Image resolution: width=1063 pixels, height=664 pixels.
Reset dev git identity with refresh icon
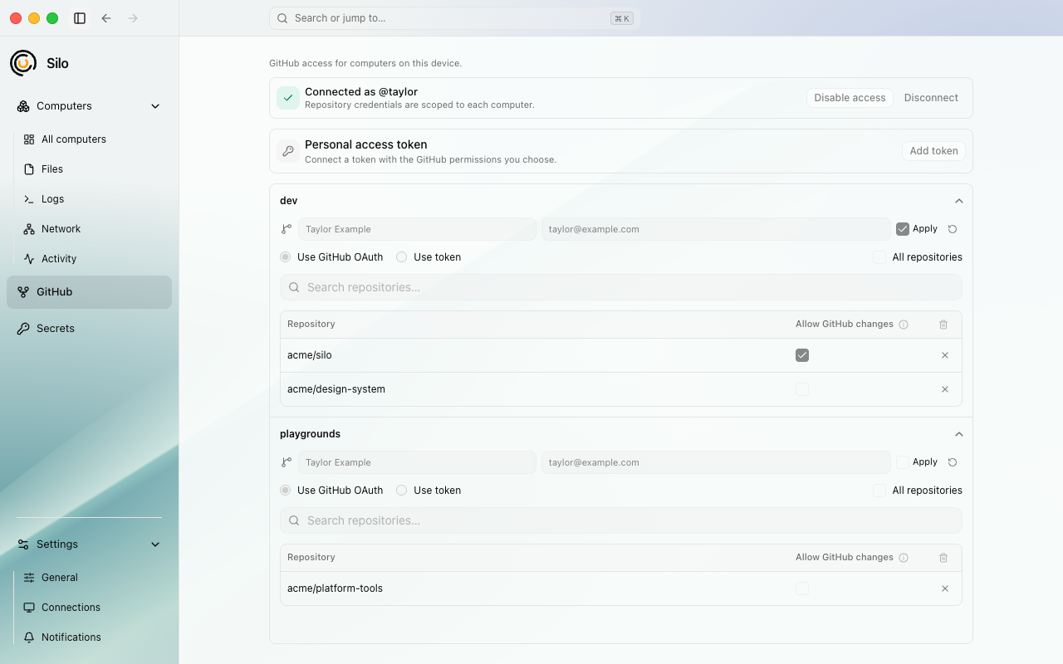(x=953, y=229)
